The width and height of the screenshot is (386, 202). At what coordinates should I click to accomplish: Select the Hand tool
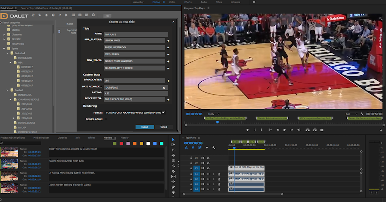tap(173, 192)
